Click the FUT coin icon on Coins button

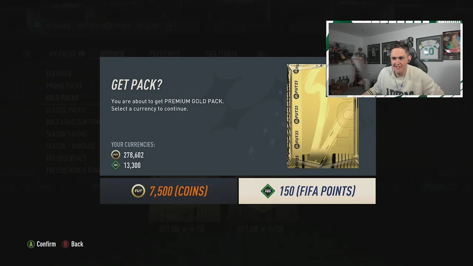pos(138,191)
